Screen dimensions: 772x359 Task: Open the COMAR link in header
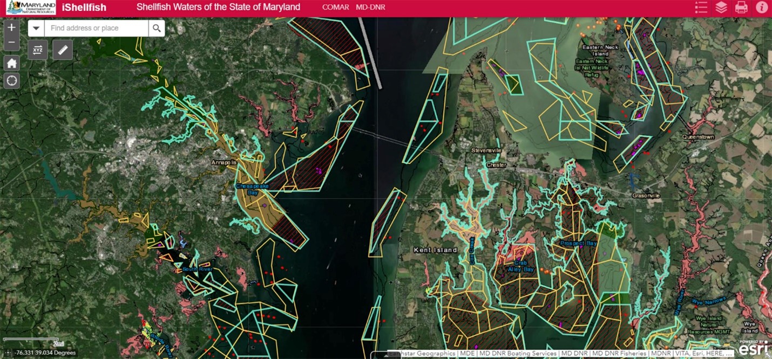[x=335, y=8]
